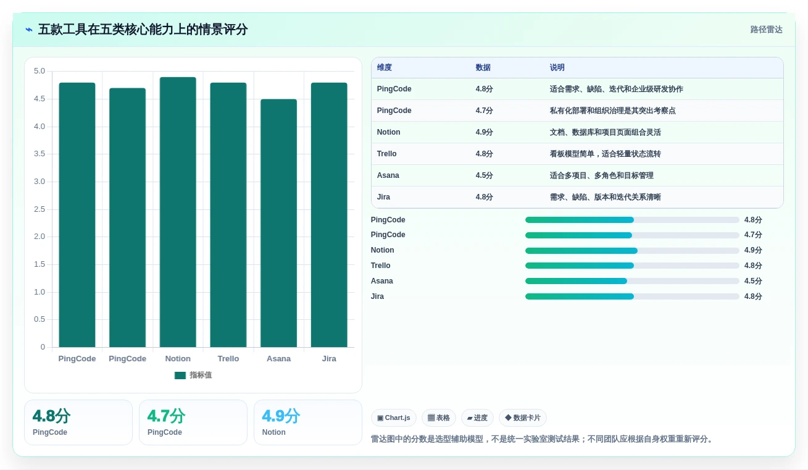Open the 4.8分 PingCode data card

pos(78,422)
